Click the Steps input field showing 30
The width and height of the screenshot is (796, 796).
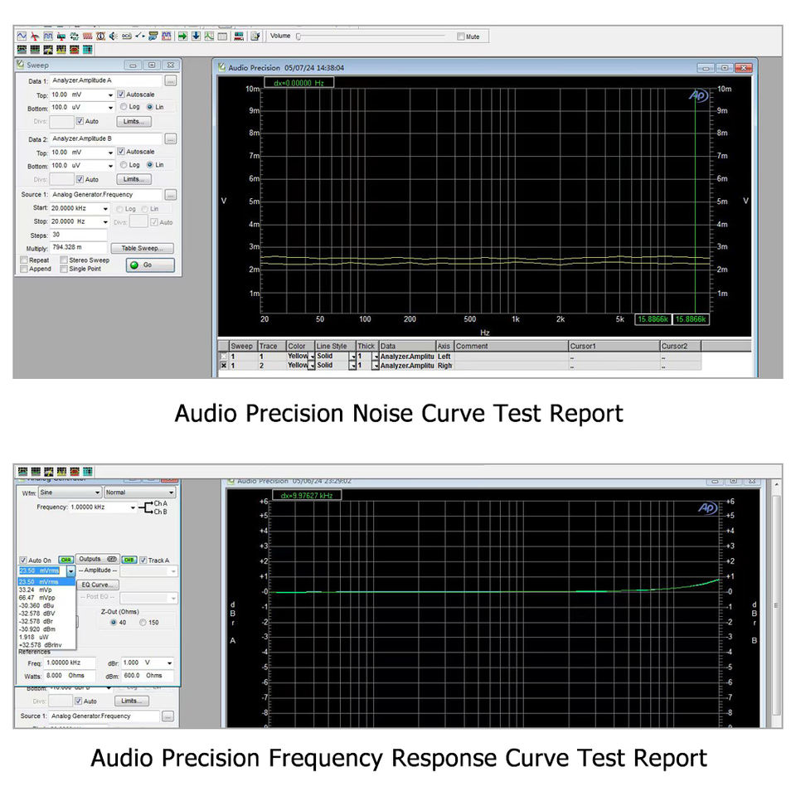(78, 235)
